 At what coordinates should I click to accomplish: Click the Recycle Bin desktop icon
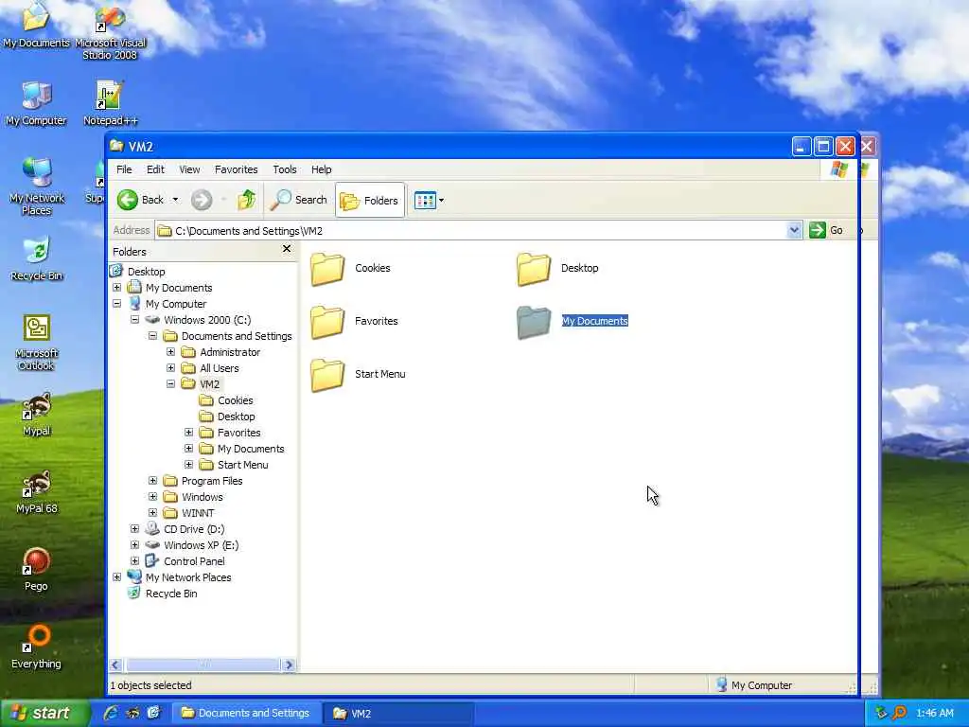37,259
